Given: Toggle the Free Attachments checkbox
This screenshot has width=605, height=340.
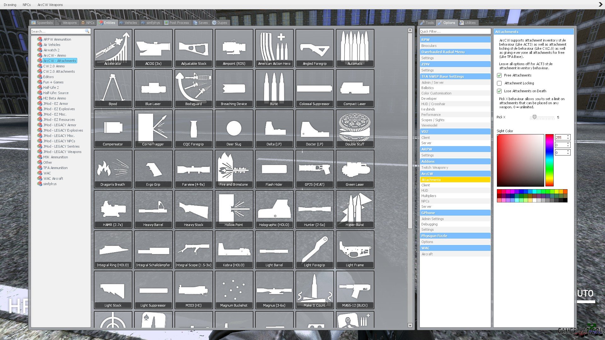Looking at the screenshot, I should (499, 76).
